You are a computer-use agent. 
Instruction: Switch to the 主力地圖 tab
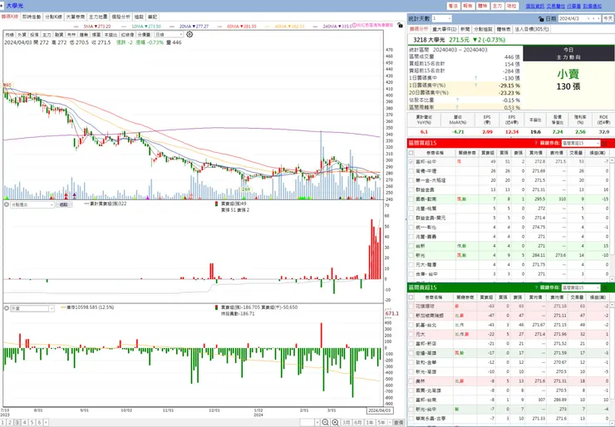98,17
